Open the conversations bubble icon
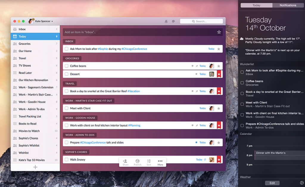 (x=173, y=21)
